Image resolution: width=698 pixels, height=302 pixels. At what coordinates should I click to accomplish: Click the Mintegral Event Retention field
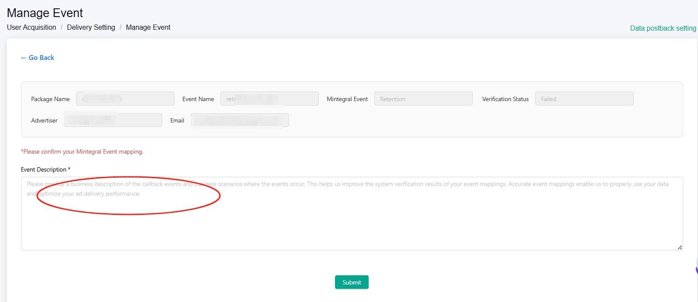tap(423, 98)
